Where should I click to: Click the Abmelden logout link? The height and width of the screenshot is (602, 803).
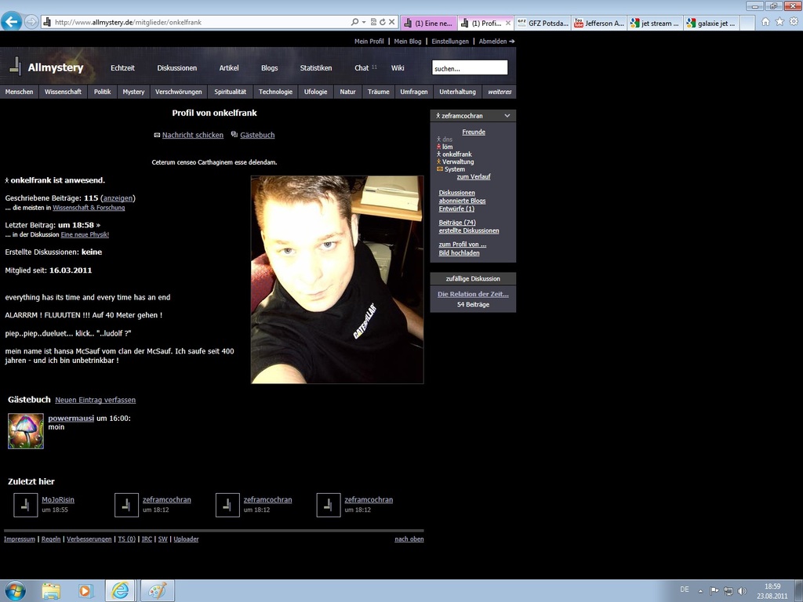pos(496,42)
